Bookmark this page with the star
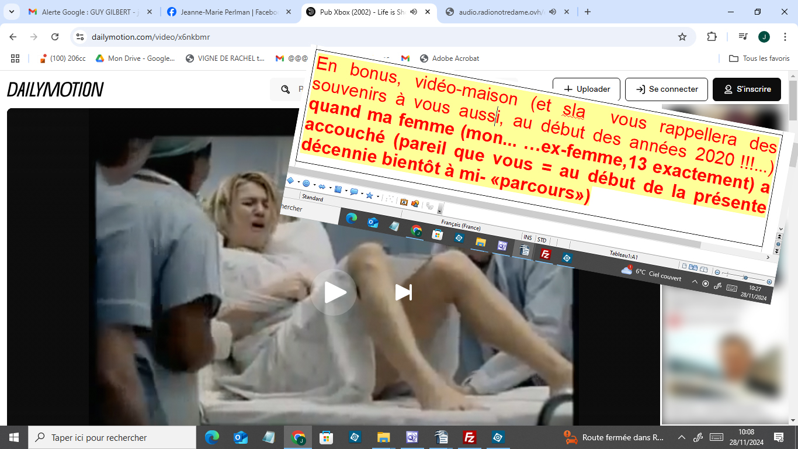 coord(682,37)
